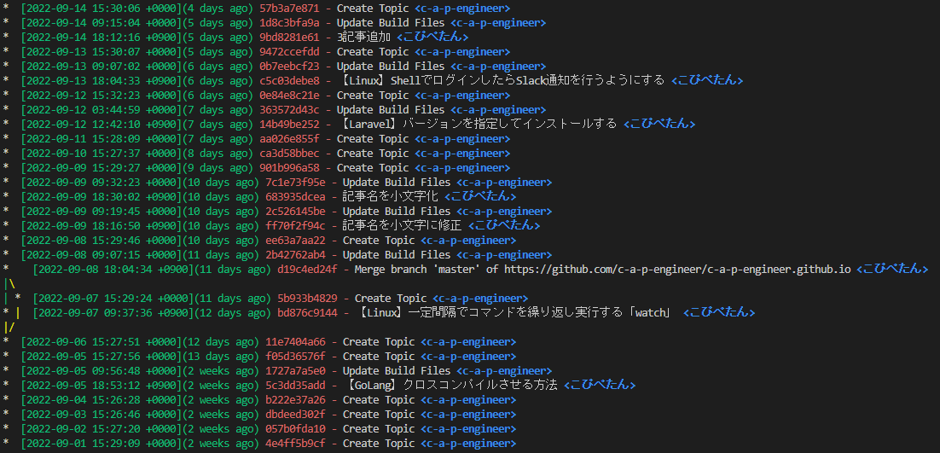Select commit hash 0e84e8c21e
This screenshot has width=940, height=453.
[289, 96]
